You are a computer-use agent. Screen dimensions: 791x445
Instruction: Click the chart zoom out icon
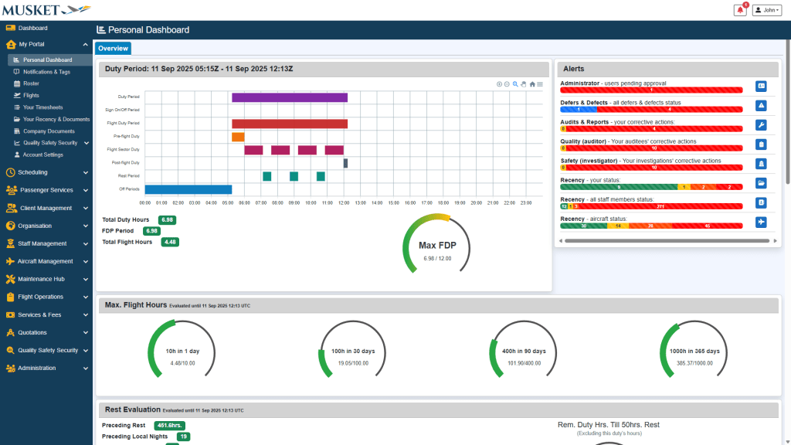507,83
